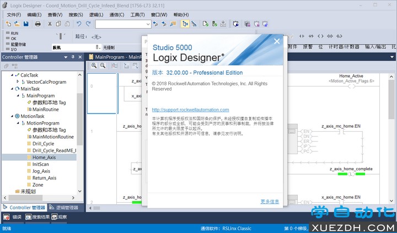Open the 编辑(E) menu
Viewport: 397px width, 233px height.
click(34, 15)
